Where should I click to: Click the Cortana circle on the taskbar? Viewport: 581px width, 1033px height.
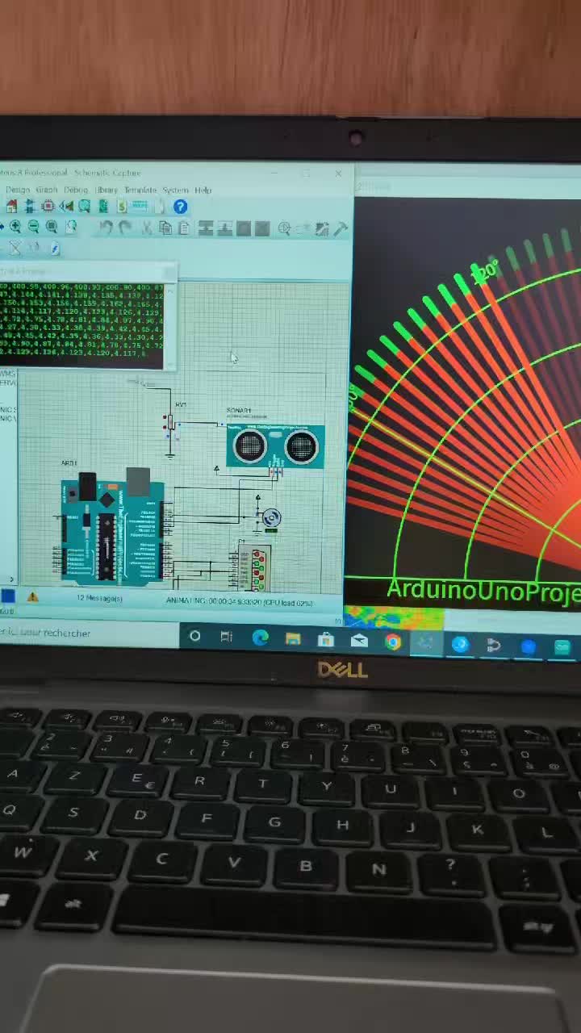tap(194, 637)
